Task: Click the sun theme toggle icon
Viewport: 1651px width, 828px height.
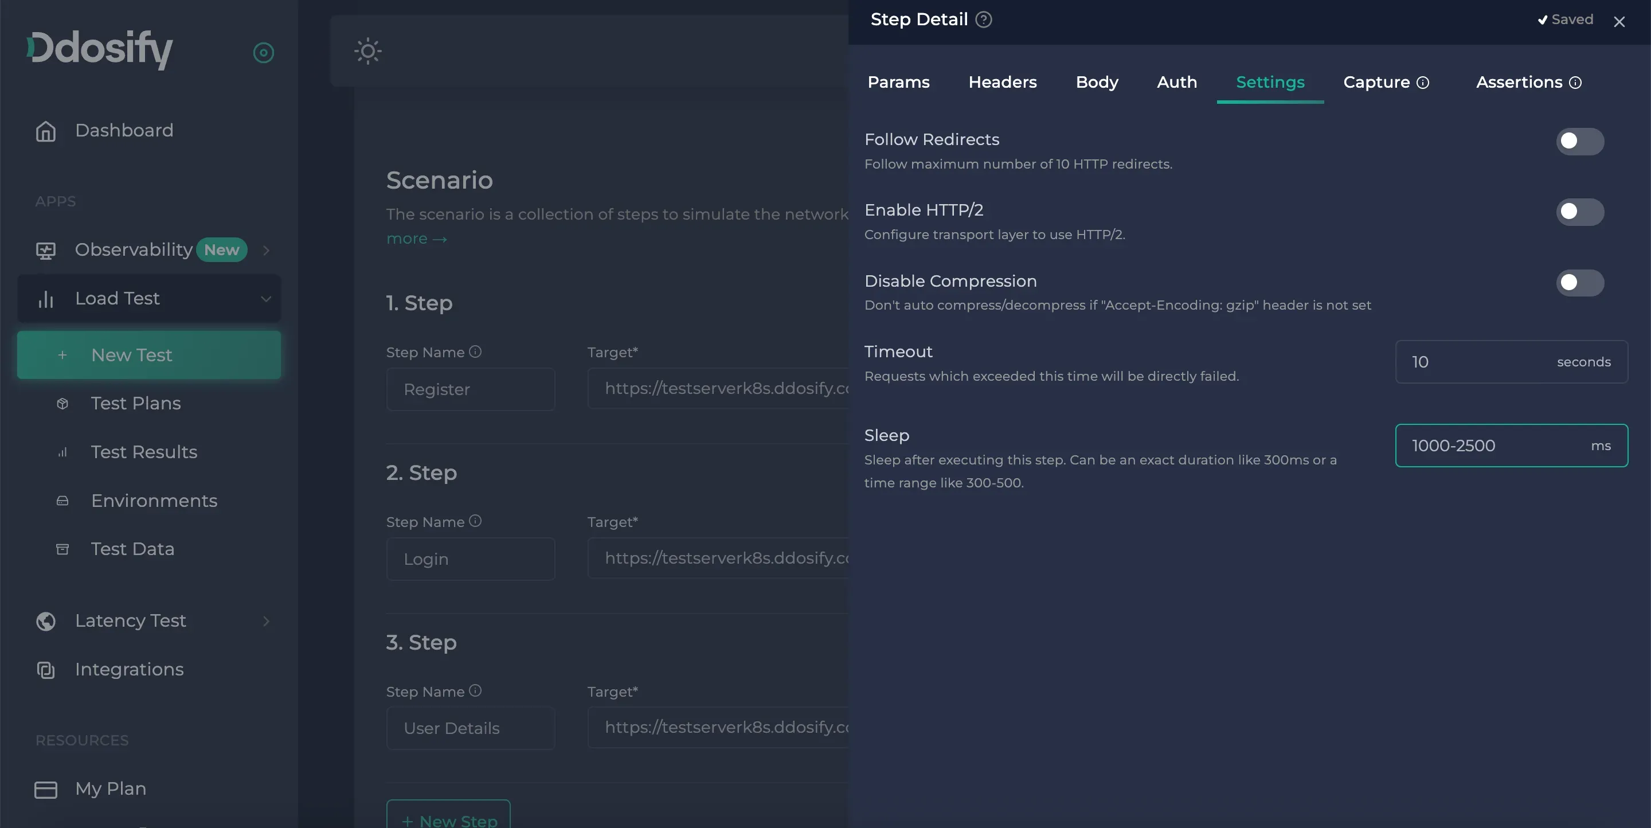Action: coord(368,51)
